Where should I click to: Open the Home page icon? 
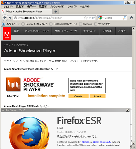point(131,18)
